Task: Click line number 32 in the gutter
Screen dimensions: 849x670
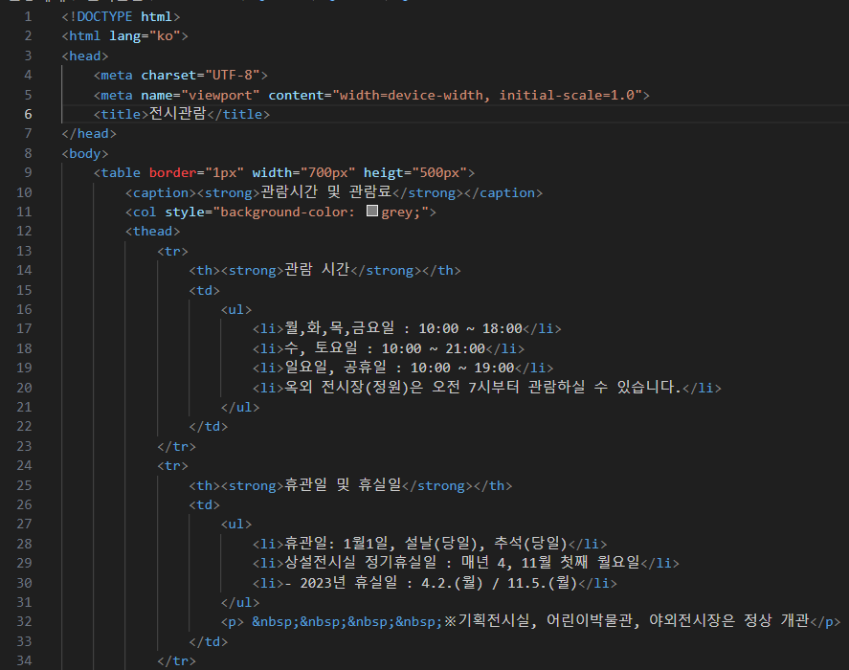Action: [x=24, y=622]
